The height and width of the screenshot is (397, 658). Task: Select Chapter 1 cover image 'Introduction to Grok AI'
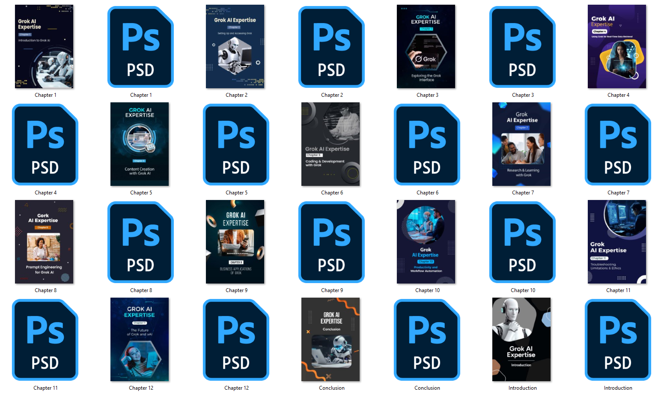coord(44,46)
